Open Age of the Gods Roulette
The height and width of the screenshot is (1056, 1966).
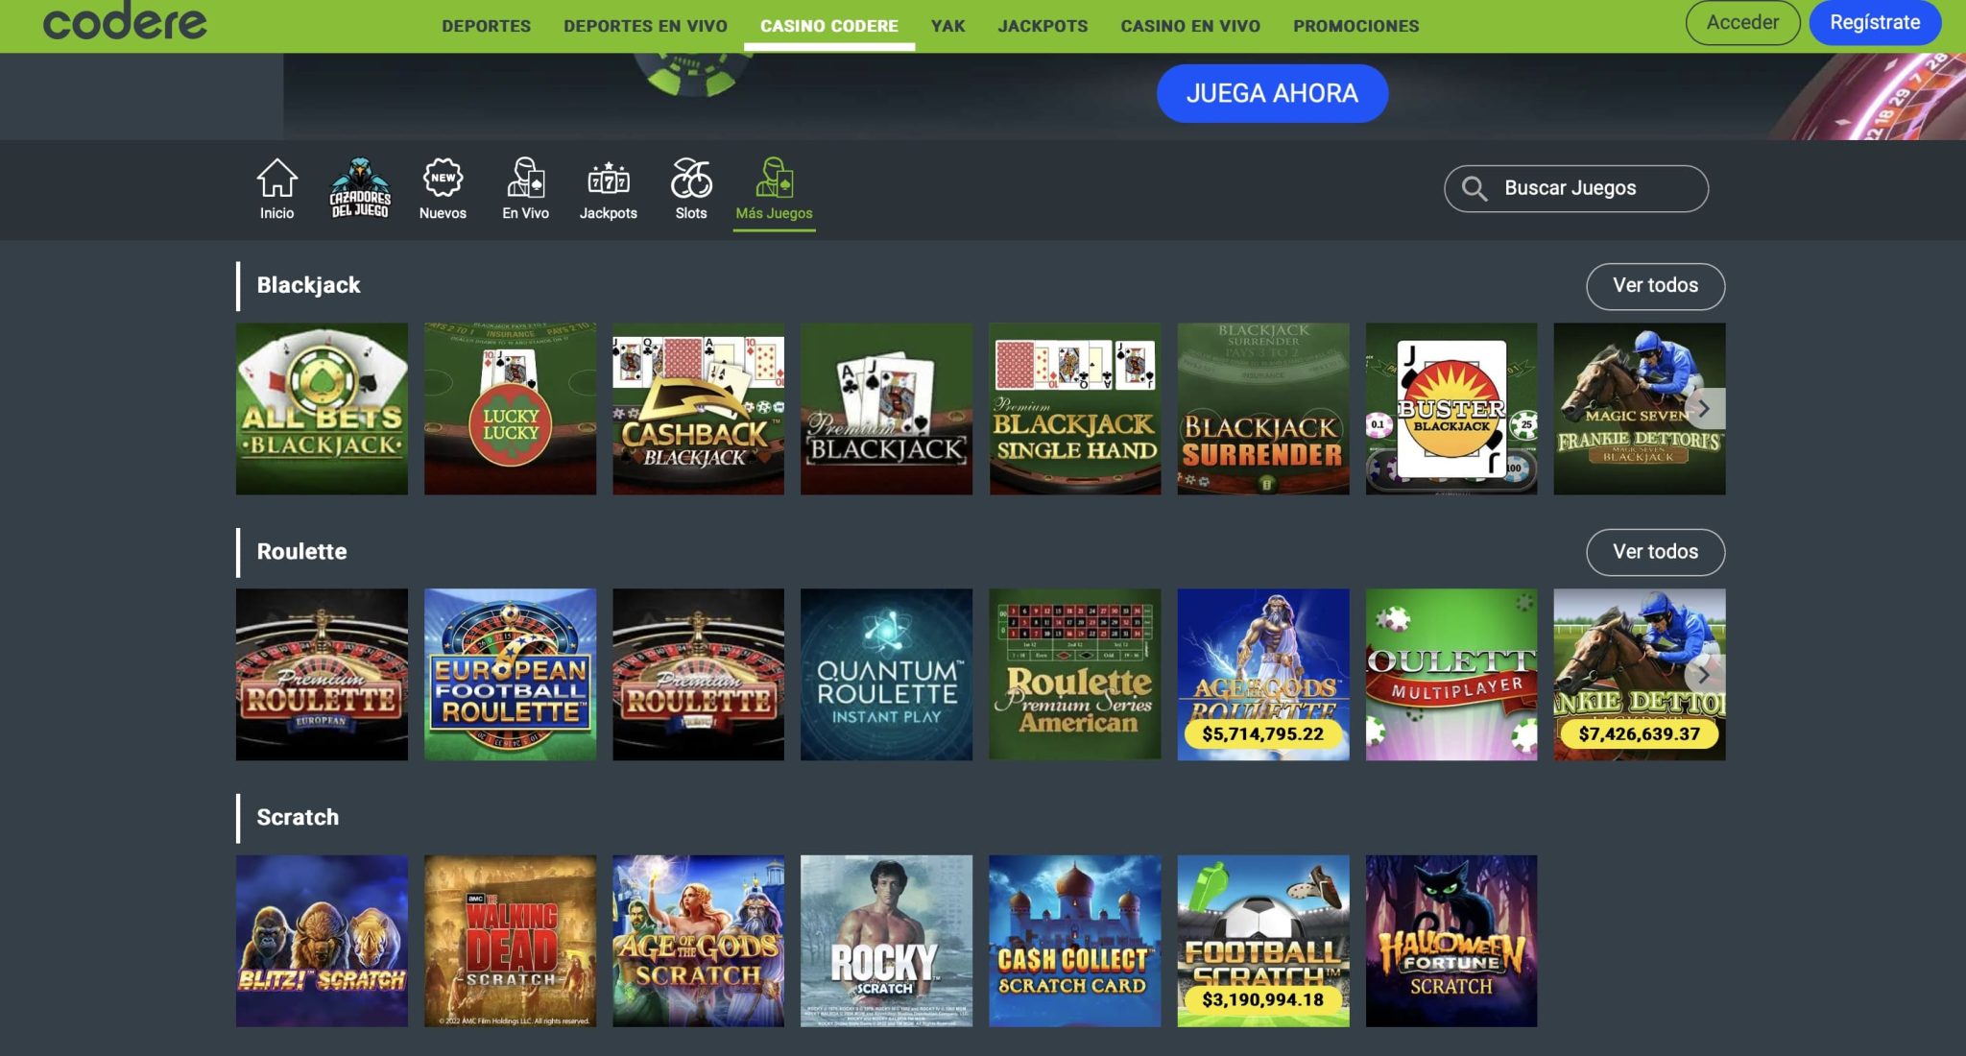pos(1263,675)
